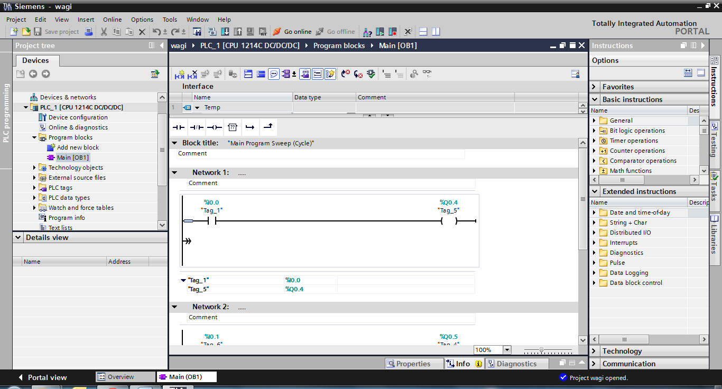
Task: Collapse Extended instructions pane
Action: (x=595, y=192)
